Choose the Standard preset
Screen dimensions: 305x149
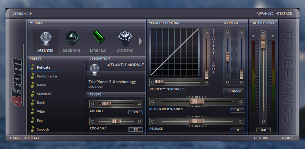[44, 94]
